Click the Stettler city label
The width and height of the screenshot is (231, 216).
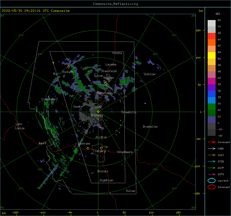coord(150,74)
